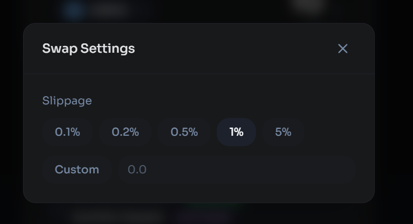
Task: Enable Custom slippage mode
Action: pyautogui.click(x=77, y=169)
